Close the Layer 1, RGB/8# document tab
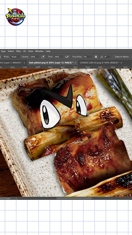 coord(24,63)
